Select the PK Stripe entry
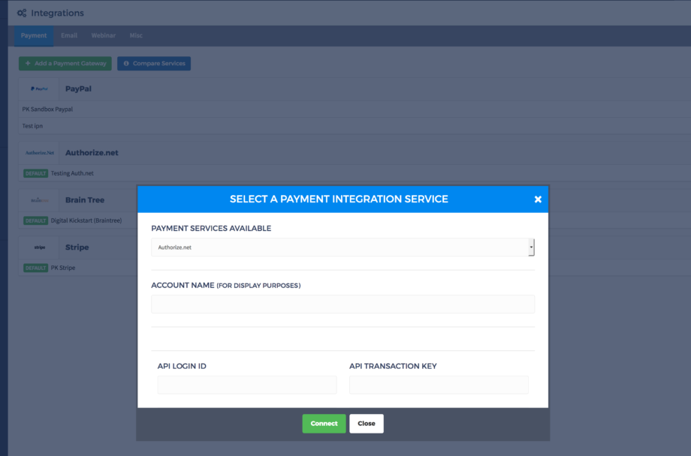Viewport: 691px width, 456px height. (62, 268)
